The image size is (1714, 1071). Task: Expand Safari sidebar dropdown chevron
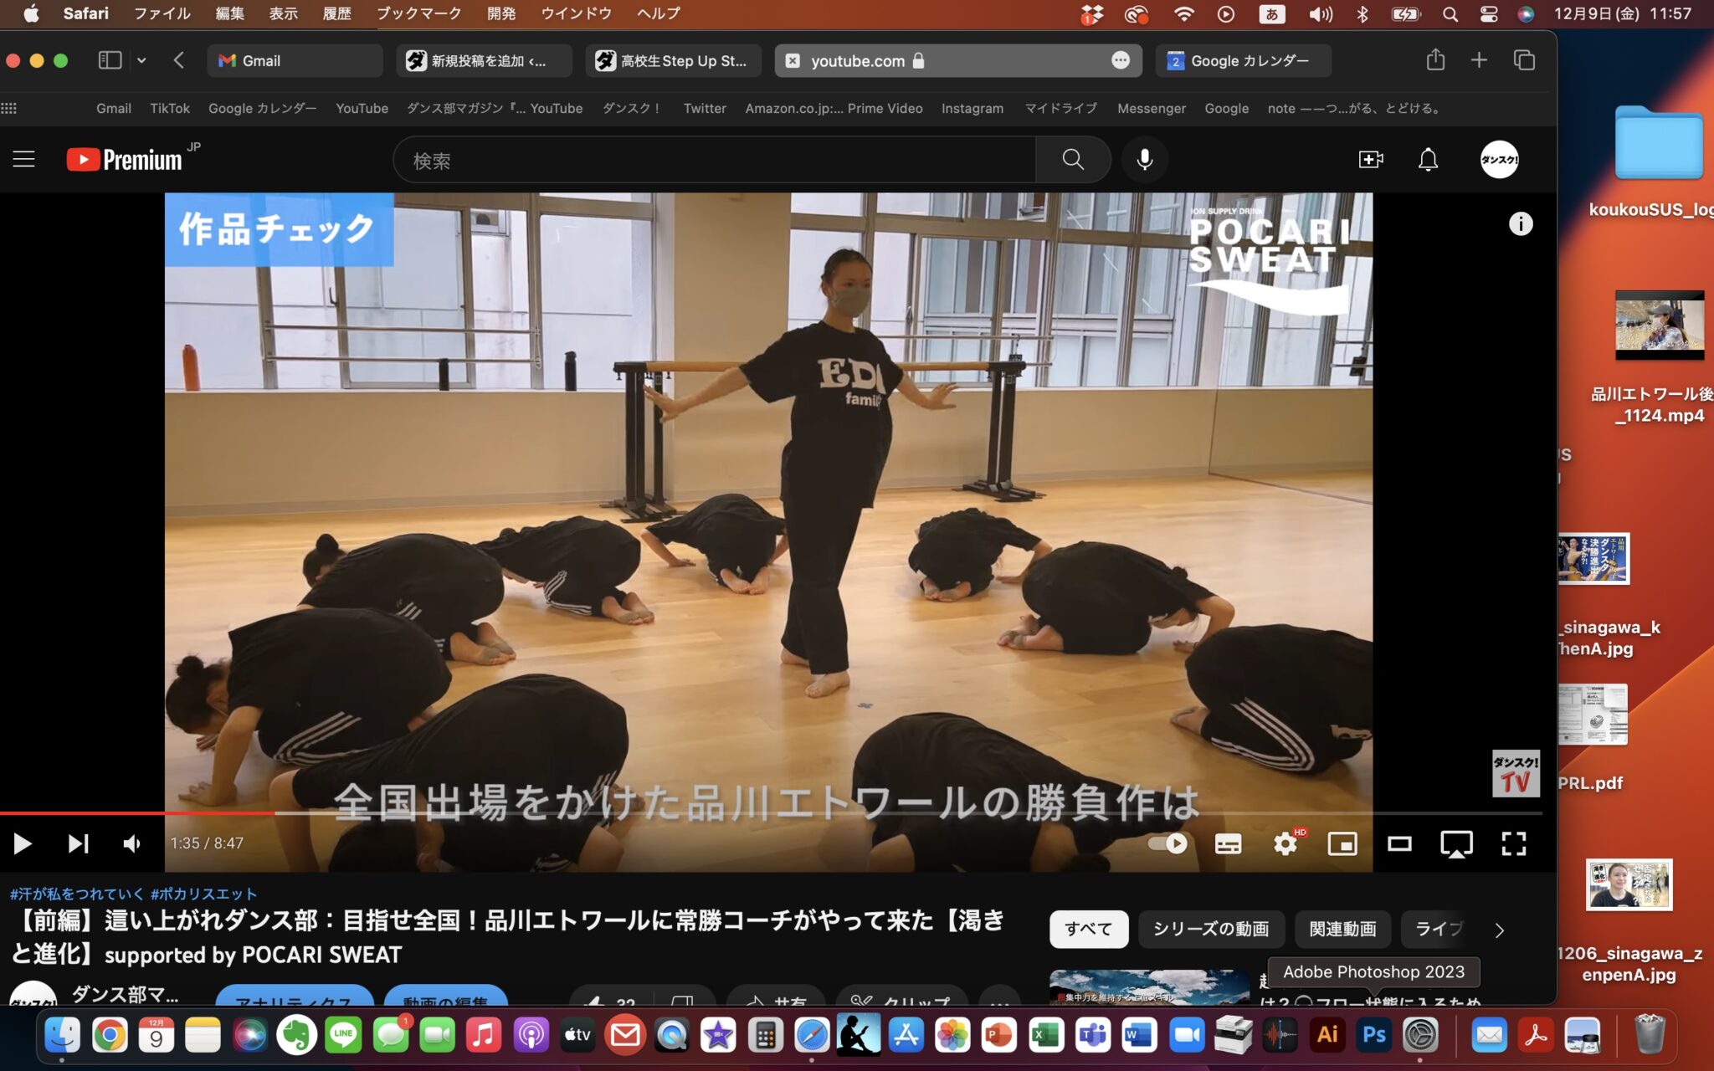tap(141, 60)
